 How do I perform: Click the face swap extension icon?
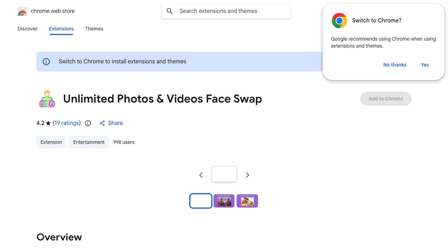click(x=47, y=99)
